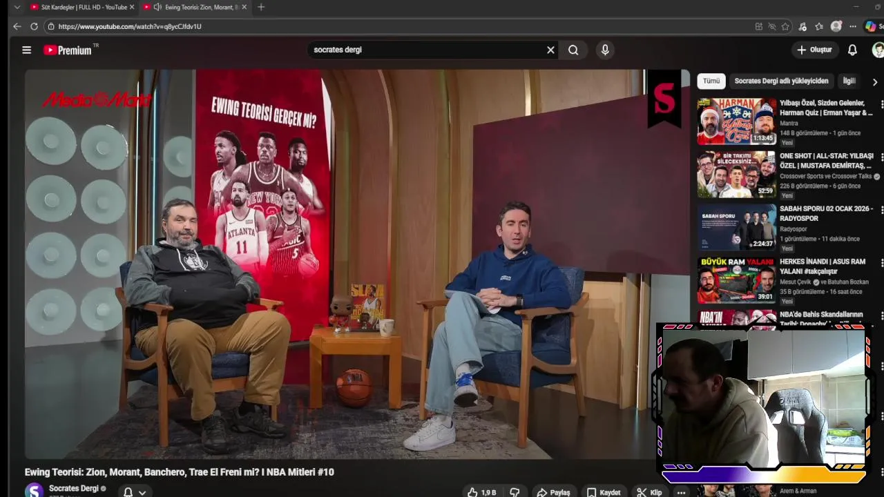Image resolution: width=884 pixels, height=497 pixels.
Task: Open the Socrates Dergi channel avatar
Action: tap(34, 490)
